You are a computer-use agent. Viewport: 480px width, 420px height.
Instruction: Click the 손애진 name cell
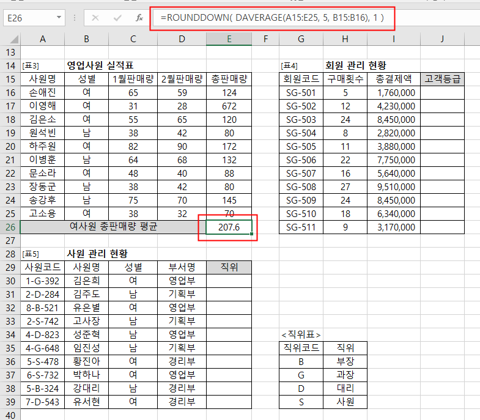point(43,92)
